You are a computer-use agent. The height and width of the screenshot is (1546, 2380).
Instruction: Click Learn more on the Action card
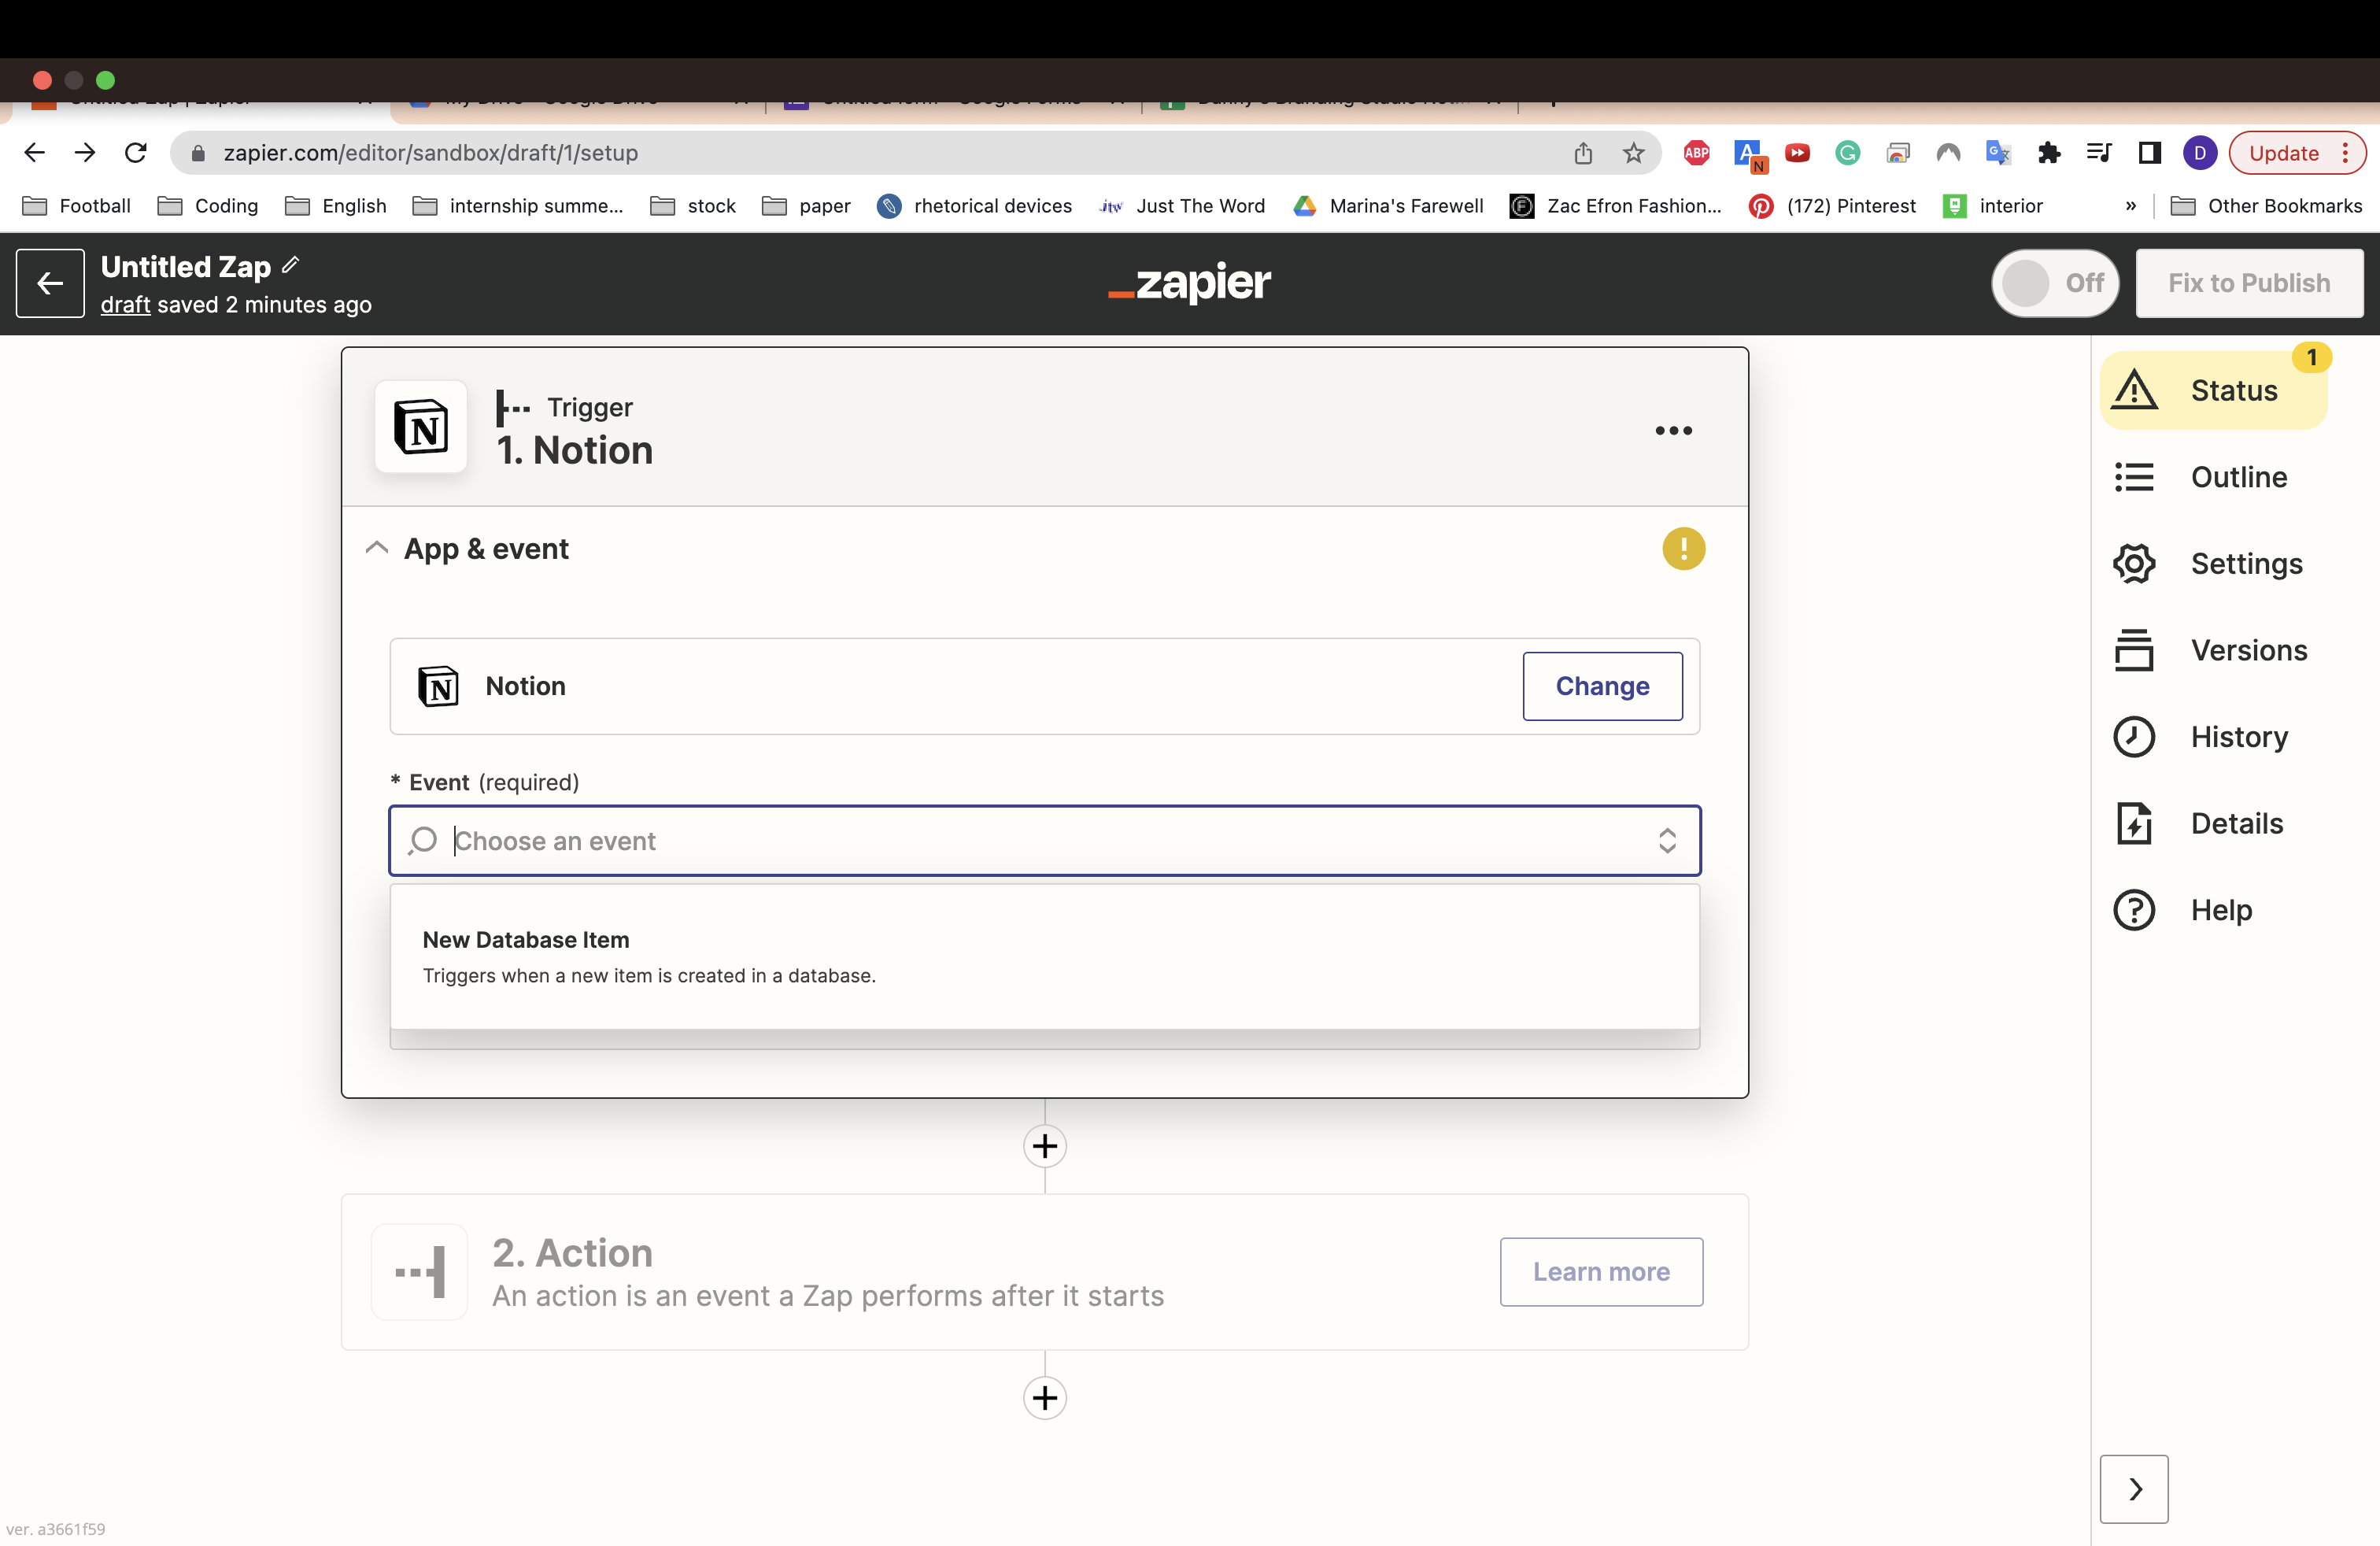(1602, 1272)
